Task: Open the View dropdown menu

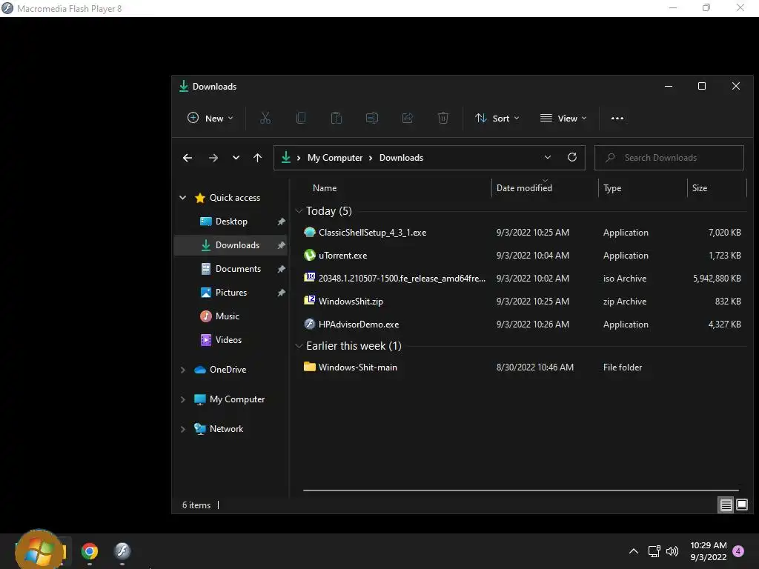Action: point(563,118)
